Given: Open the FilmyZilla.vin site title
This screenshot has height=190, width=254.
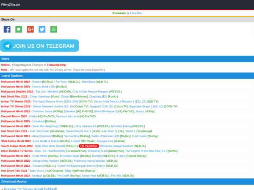Looking at the screenshot, I should 11,5.
